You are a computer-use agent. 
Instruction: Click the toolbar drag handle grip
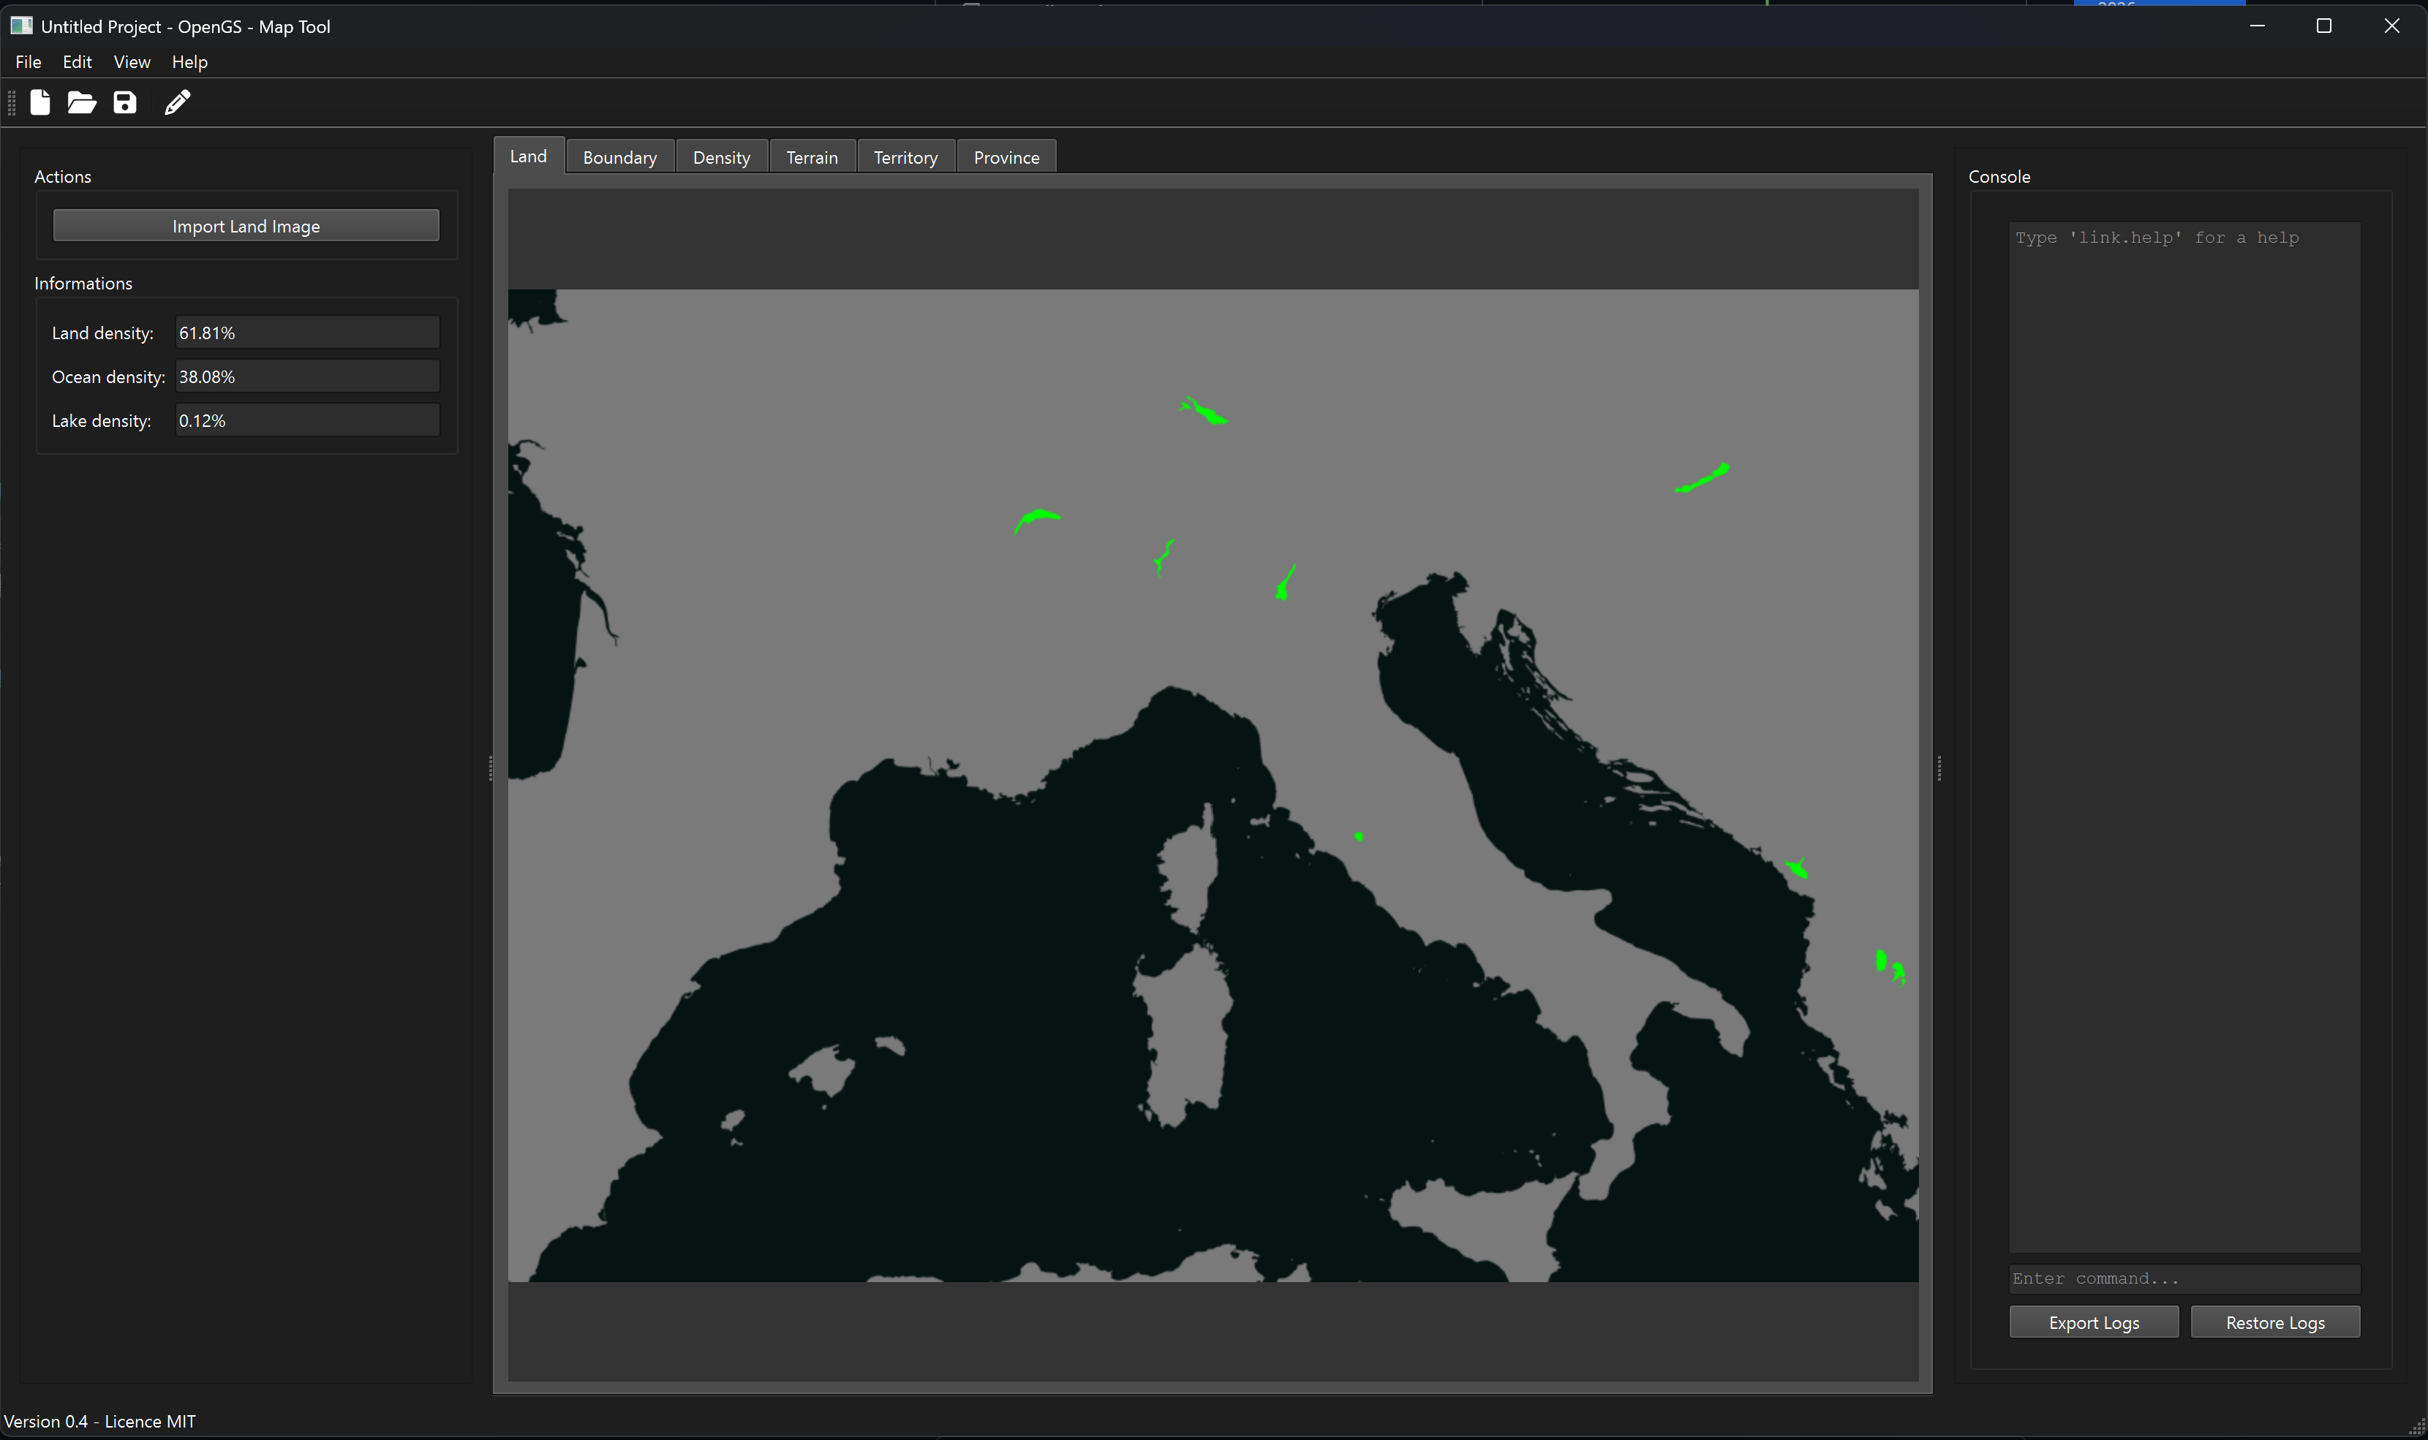click(x=12, y=103)
